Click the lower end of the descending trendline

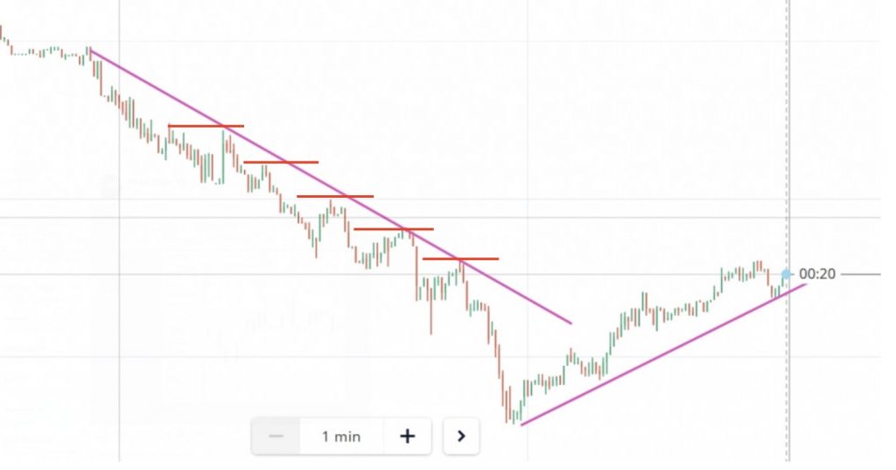coord(570,323)
